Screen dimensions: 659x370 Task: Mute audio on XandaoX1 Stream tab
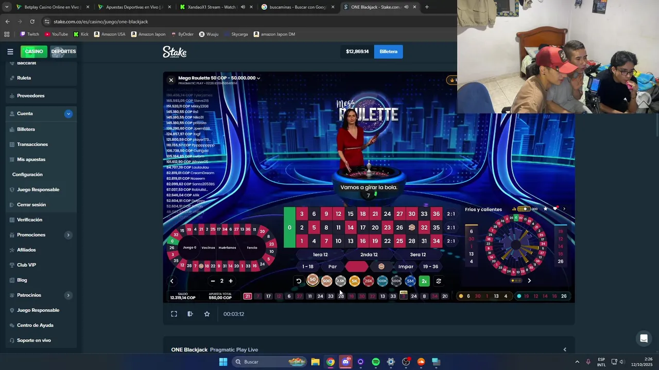coord(243,7)
